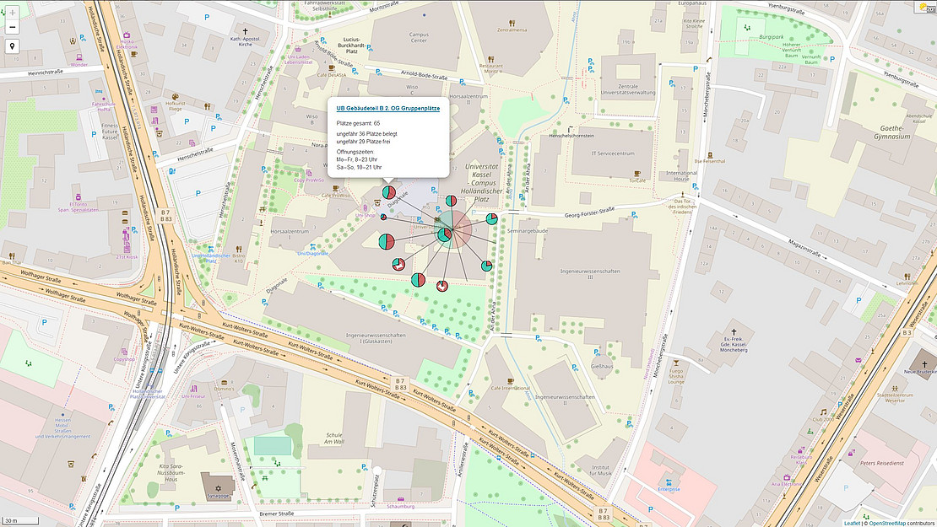The image size is (937, 527).
Task: Click the zoom out minus button
Action: pos(12,28)
